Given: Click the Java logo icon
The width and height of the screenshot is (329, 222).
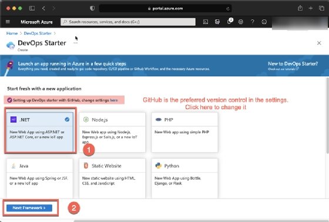Looking at the screenshot, I should [14, 166].
